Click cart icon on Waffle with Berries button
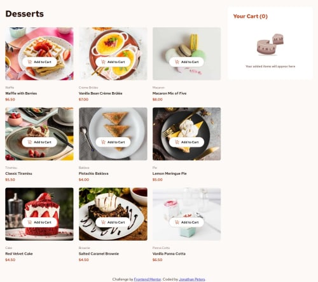This screenshot has height=282, width=318. 30,62
